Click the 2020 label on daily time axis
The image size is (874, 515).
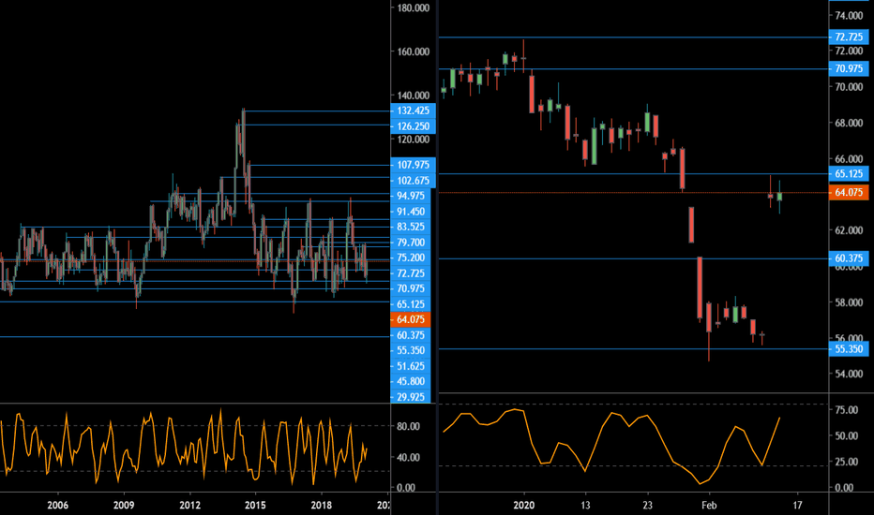click(x=523, y=506)
